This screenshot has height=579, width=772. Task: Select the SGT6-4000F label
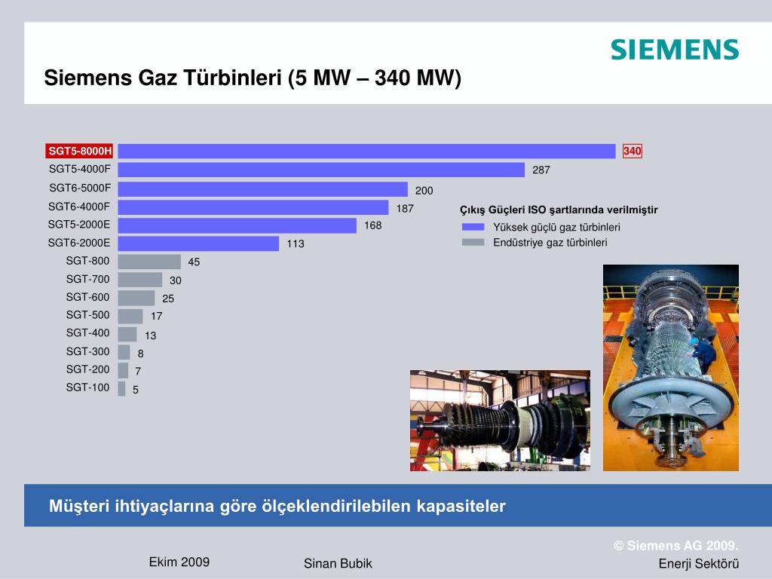click(79, 207)
